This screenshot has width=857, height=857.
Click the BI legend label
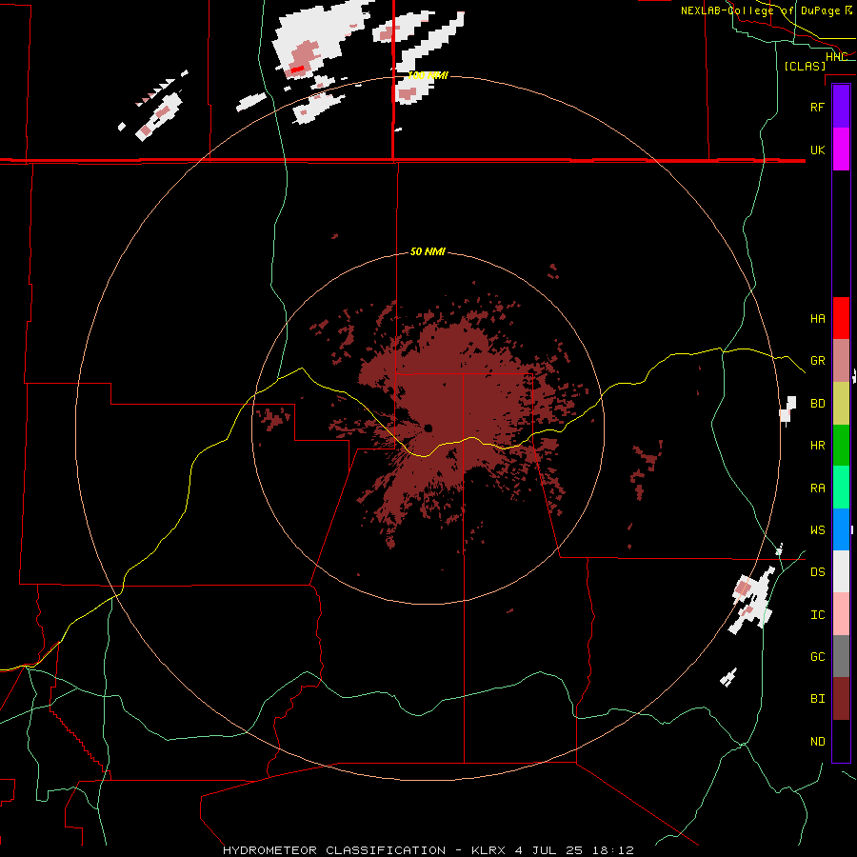click(817, 699)
